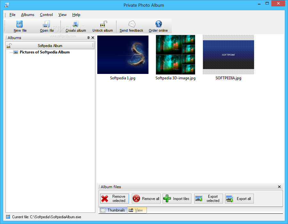The image size is (288, 224).
Task: Click the Remove all red circle icon
Action: point(136,199)
